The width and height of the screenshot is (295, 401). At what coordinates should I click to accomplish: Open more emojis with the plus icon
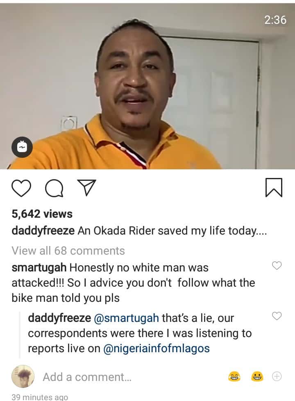(277, 376)
